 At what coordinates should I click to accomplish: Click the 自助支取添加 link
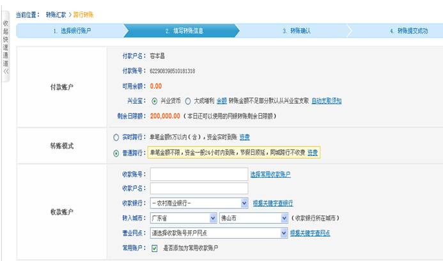click(x=327, y=100)
